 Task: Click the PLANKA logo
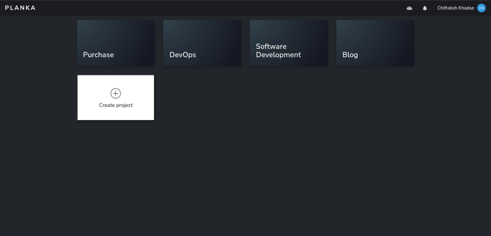pos(20,8)
